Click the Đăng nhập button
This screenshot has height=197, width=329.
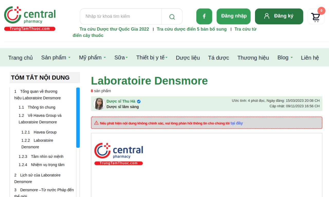click(234, 16)
